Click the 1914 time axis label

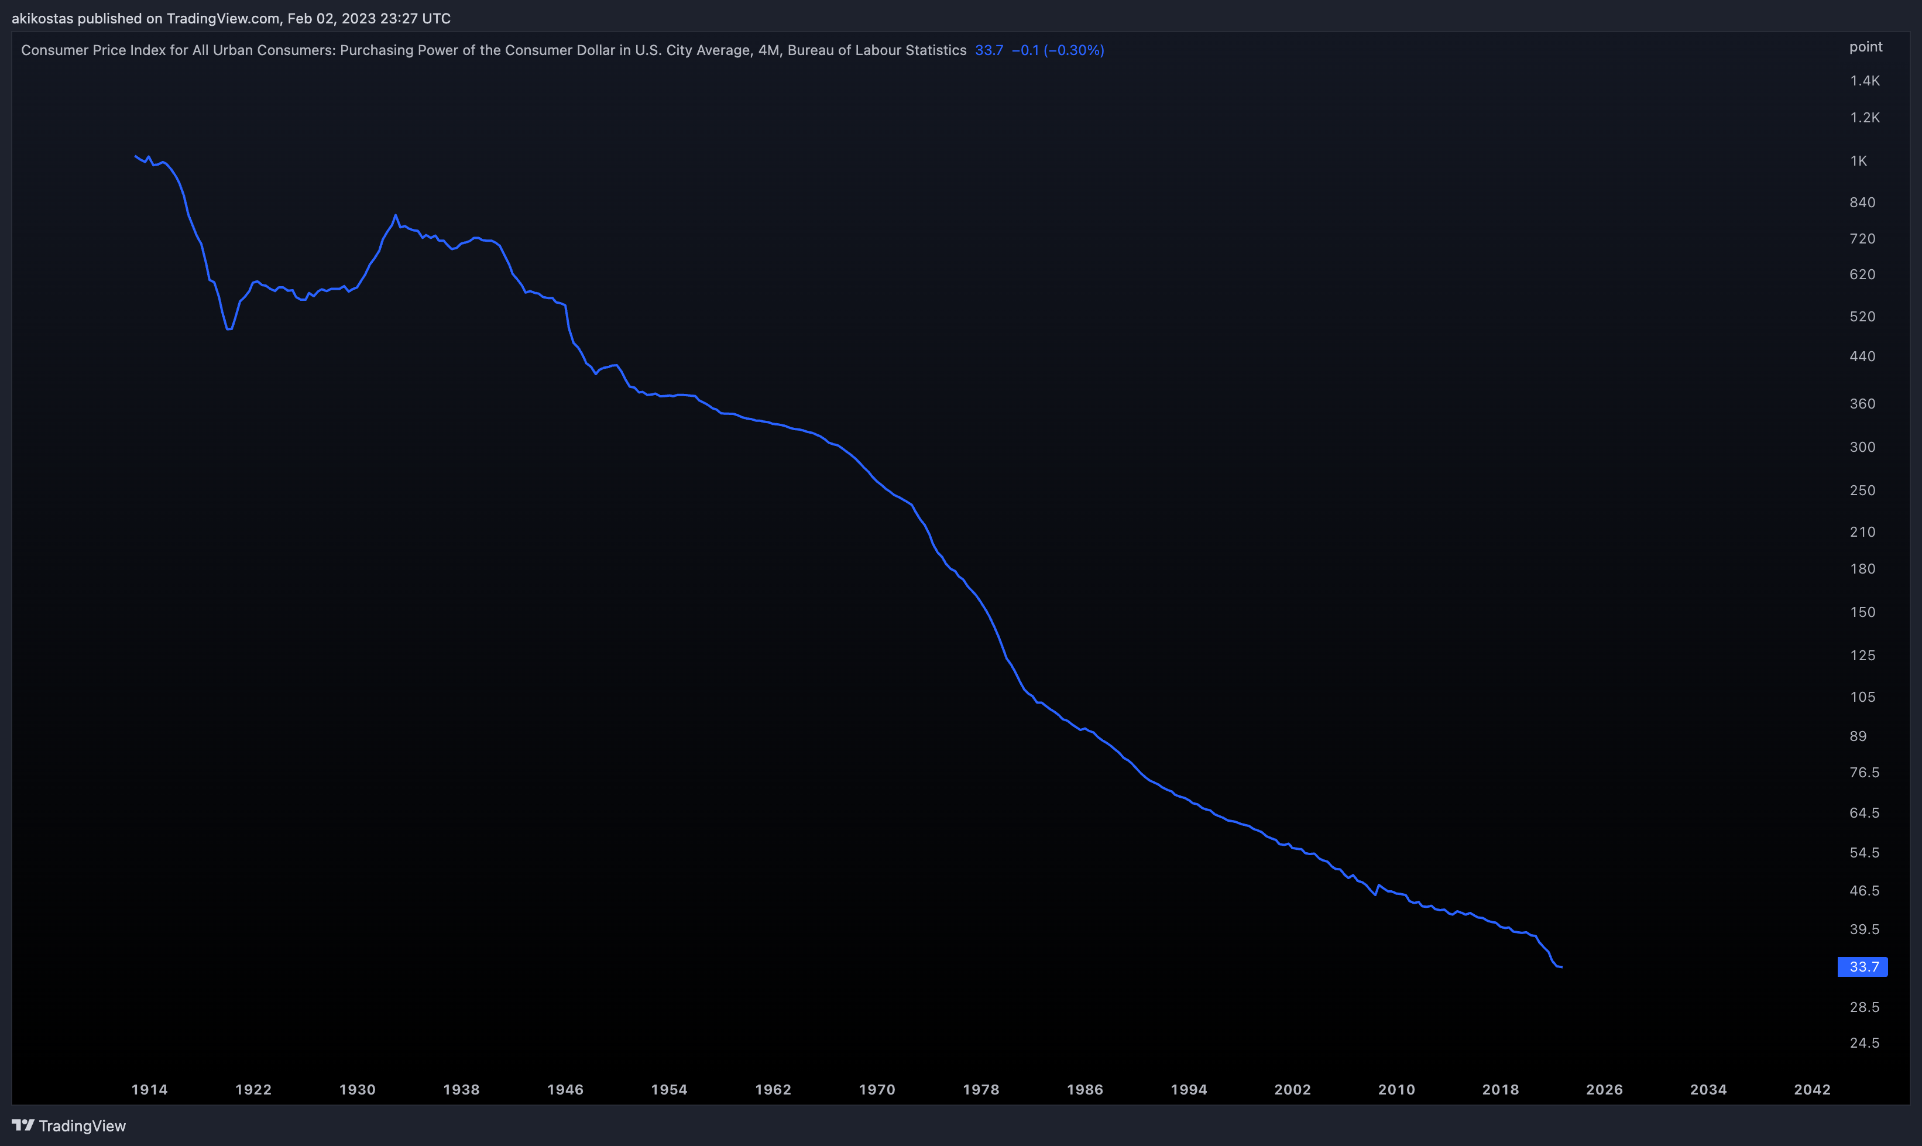149,1090
